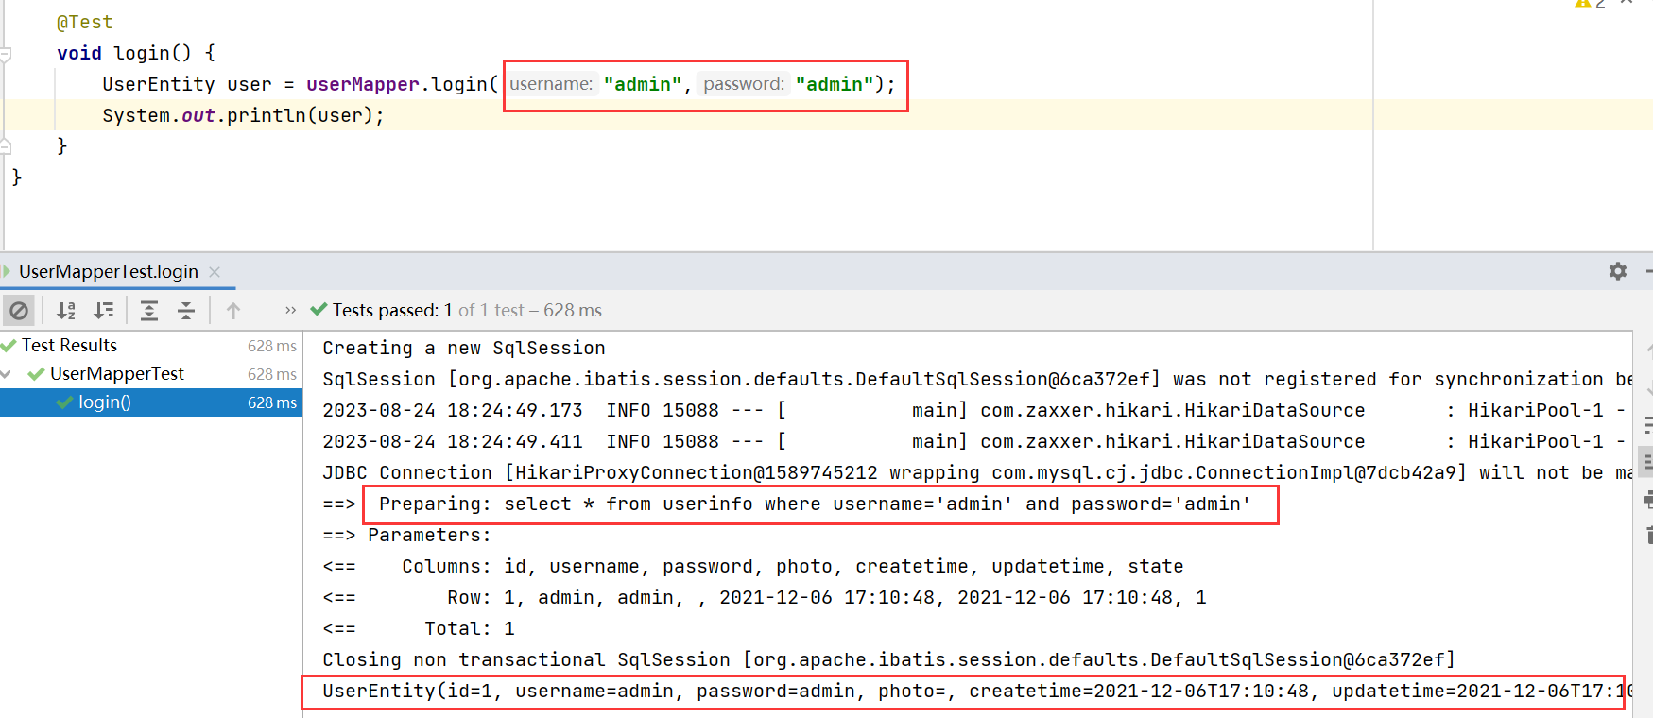
Task: Click JDBC Connection log line
Action: point(977,472)
